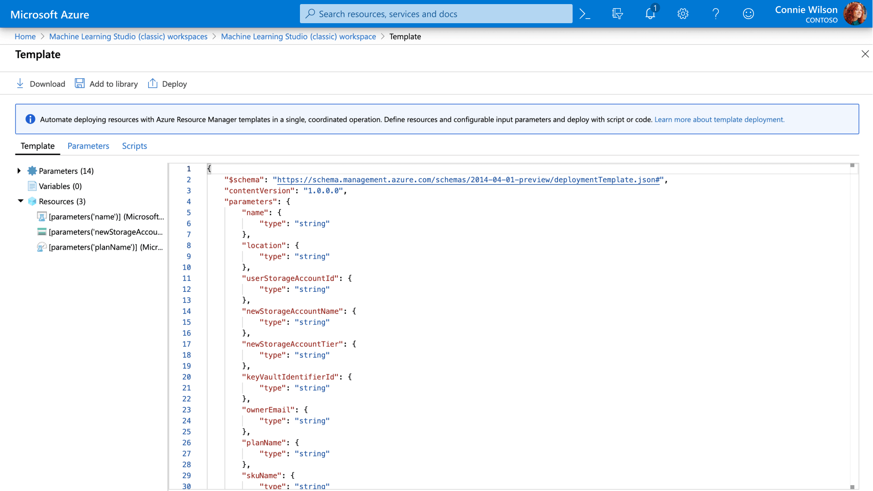This screenshot has width=873, height=491.
Task: Switch to the Parameters tab
Action: (x=89, y=146)
